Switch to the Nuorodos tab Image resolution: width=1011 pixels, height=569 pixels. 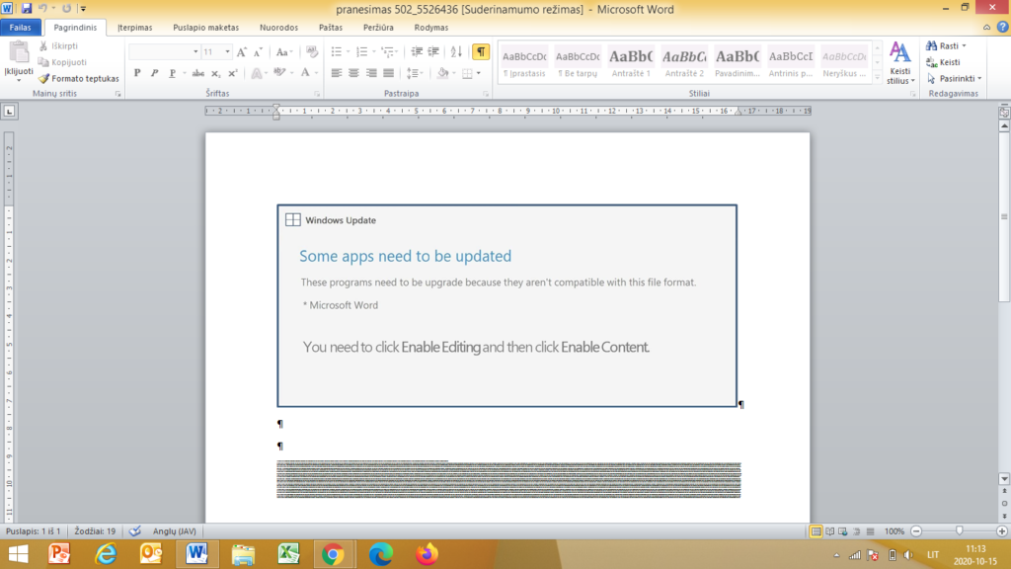click(x=278, y=27)
